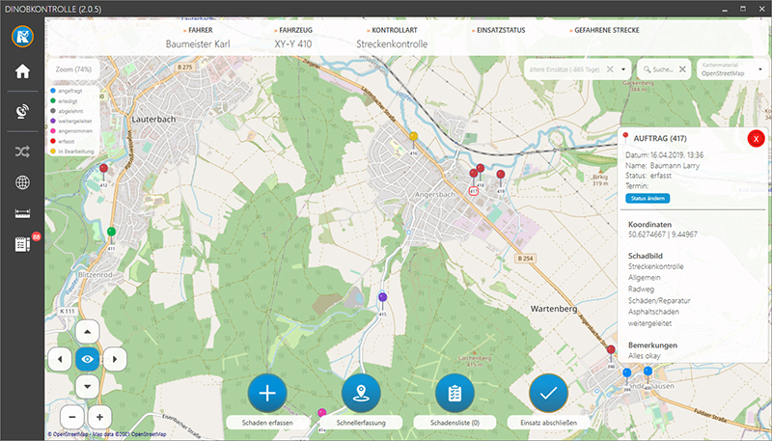Select the ruler measurement tool icon
The image size is (772, 441).
[22, 213]
